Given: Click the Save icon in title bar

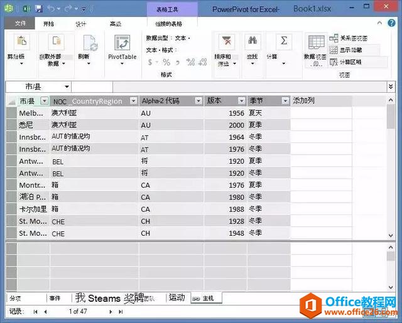Looking at the screenshot, I should click(x=39, y=9).
